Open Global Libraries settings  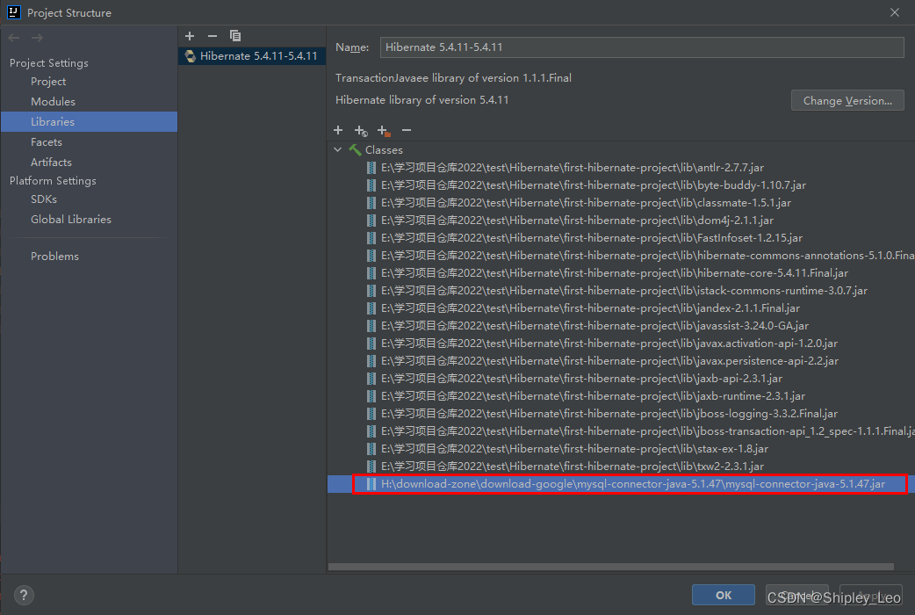pos(71,220)
